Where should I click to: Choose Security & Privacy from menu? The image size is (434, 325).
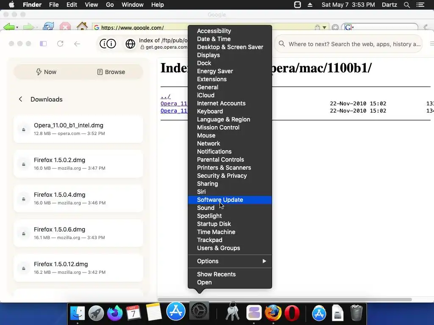click(x=230, y=176)
